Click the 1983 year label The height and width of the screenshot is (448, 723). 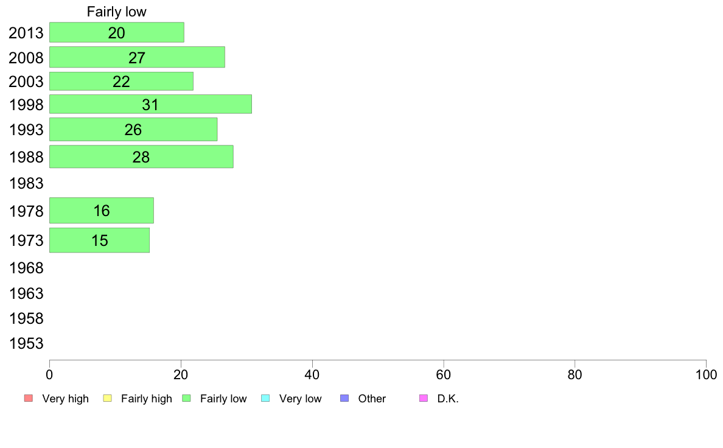click(26, 184)
